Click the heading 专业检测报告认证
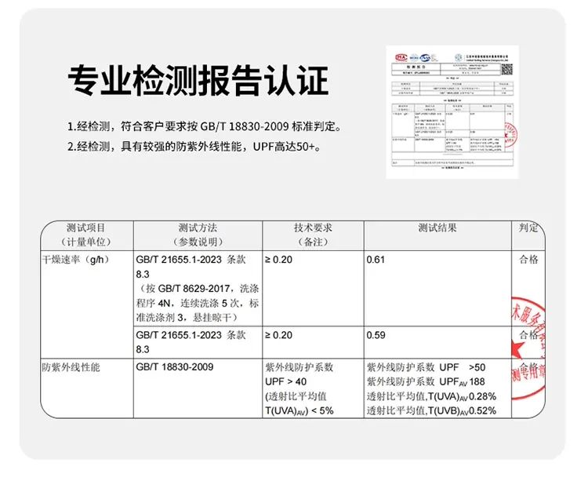Image resolution: width=588 pixels, height=481 pixels. pos(198,81)
